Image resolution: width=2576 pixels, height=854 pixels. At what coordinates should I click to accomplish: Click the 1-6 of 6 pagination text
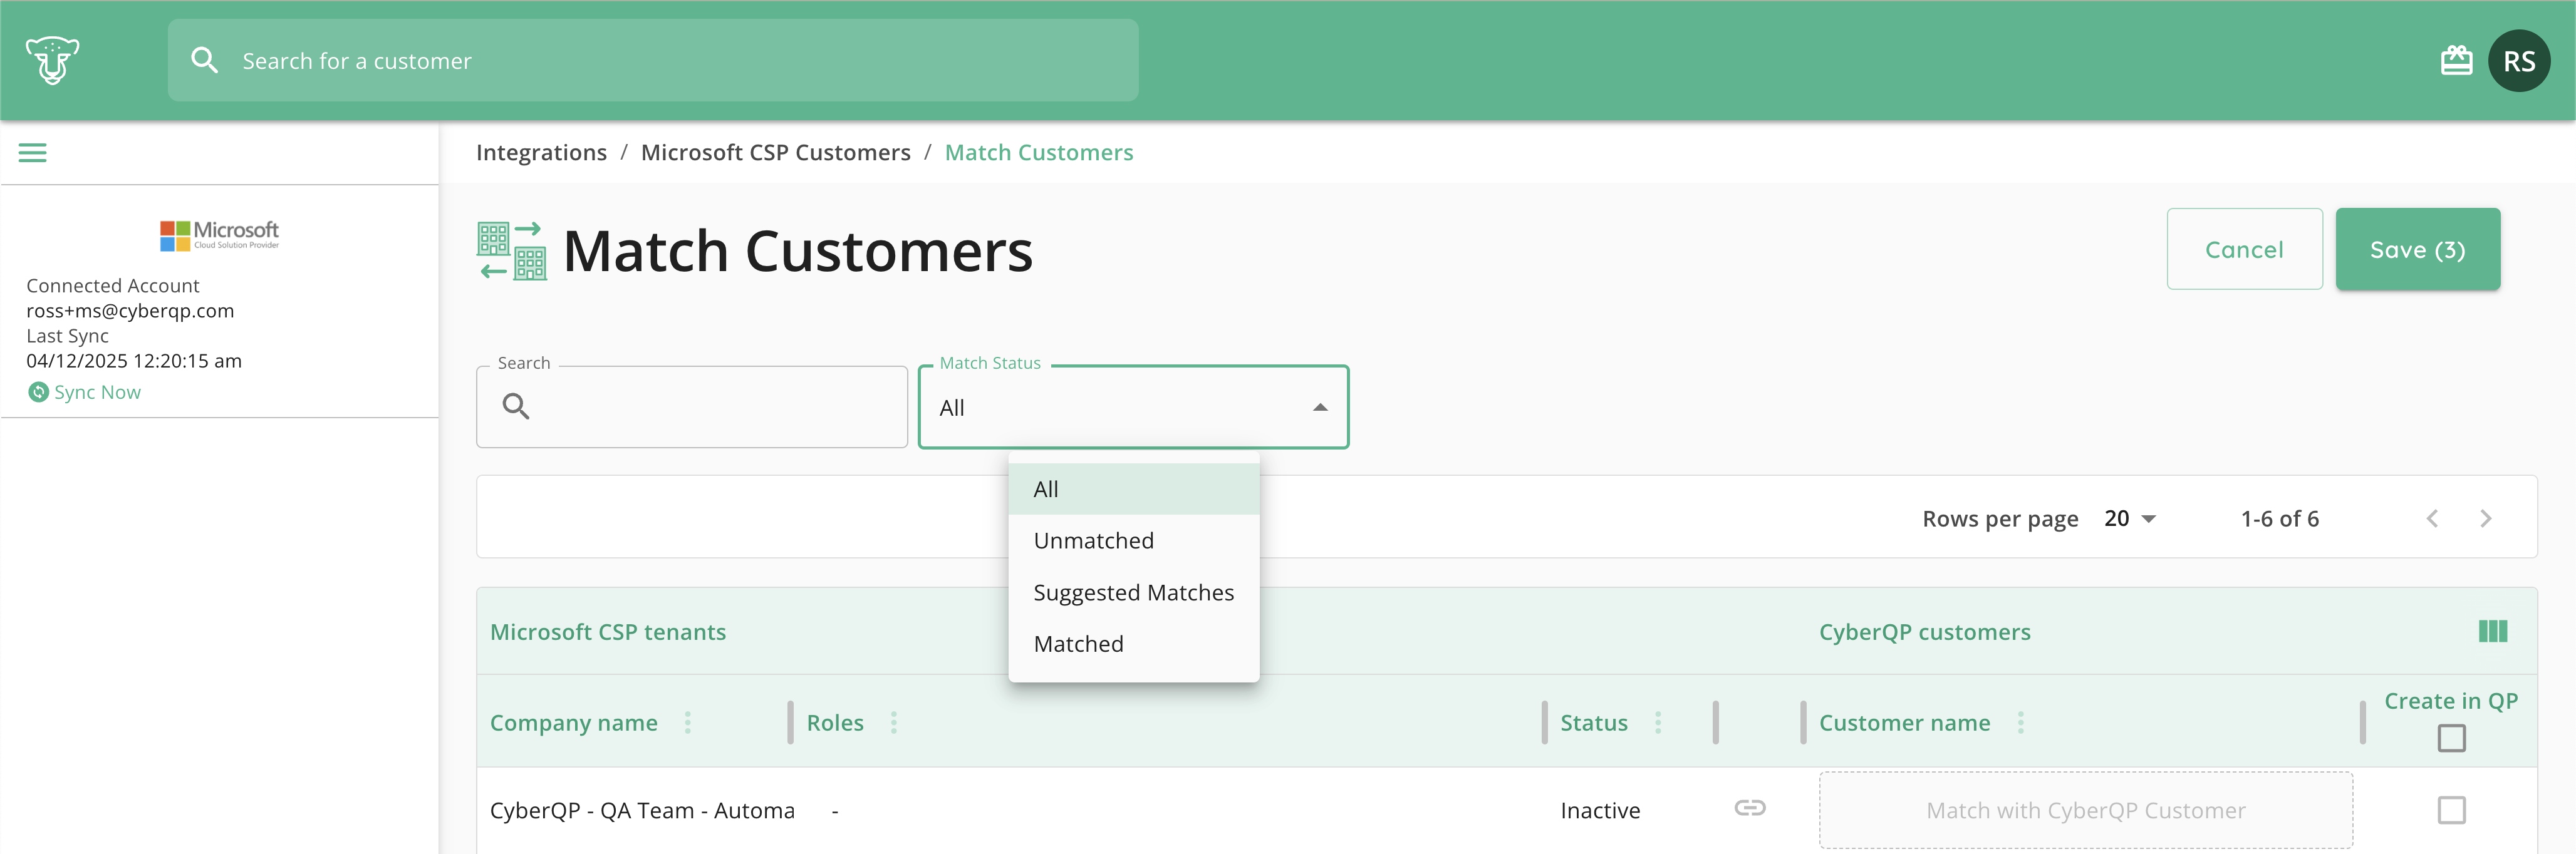tap(2279, 519)
